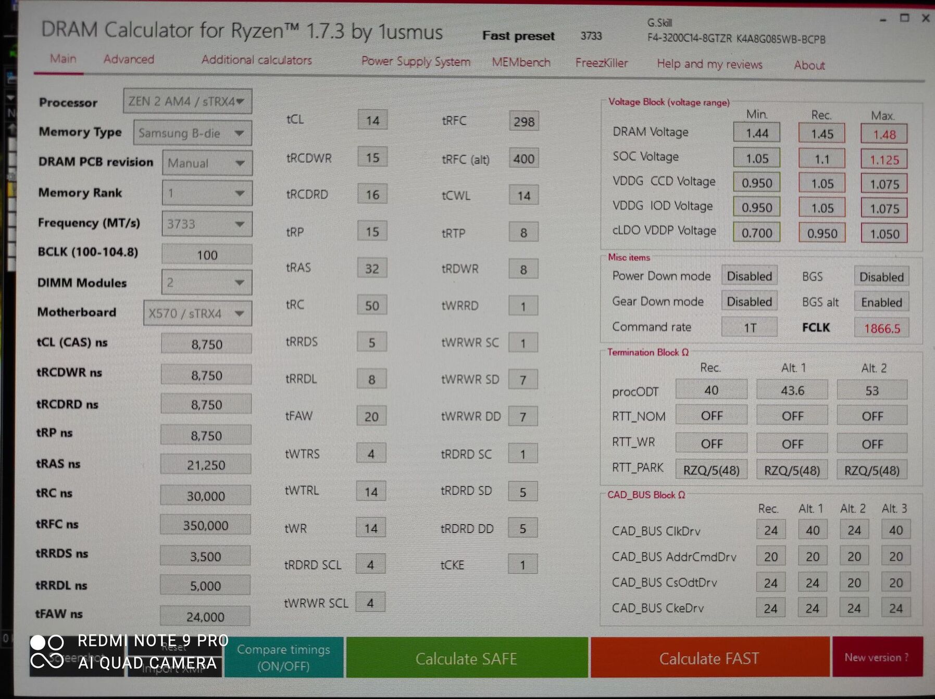This screenshot has height=699, width=935.
Task: Click the Command rate 1T value
Action: 749,327
